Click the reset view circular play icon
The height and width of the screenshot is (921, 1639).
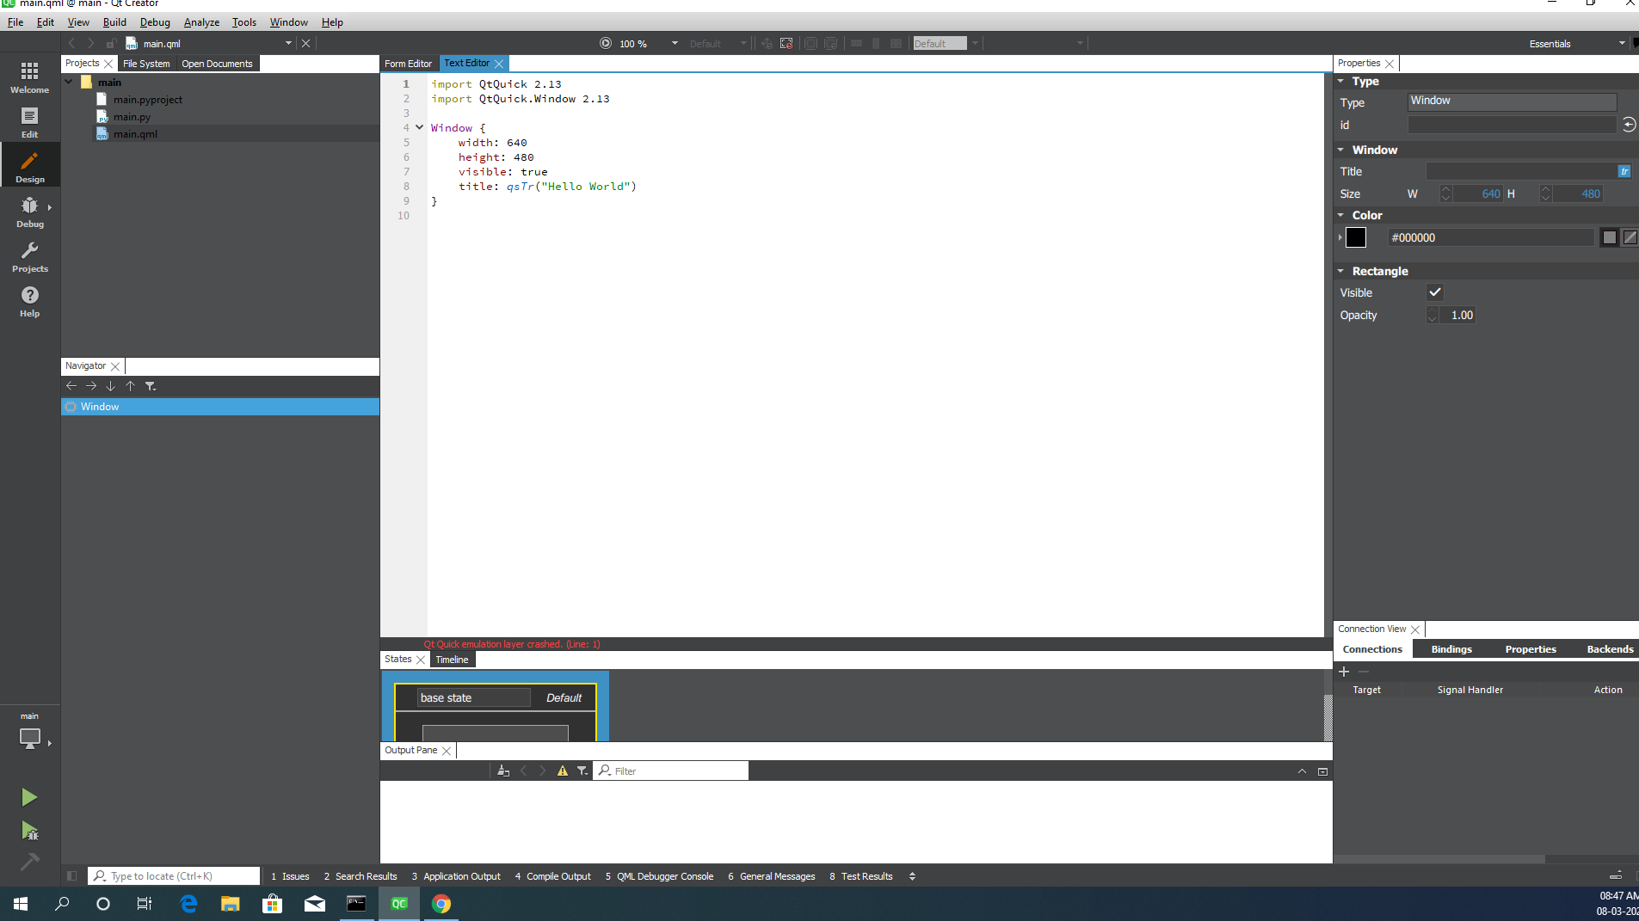point(606,43)
